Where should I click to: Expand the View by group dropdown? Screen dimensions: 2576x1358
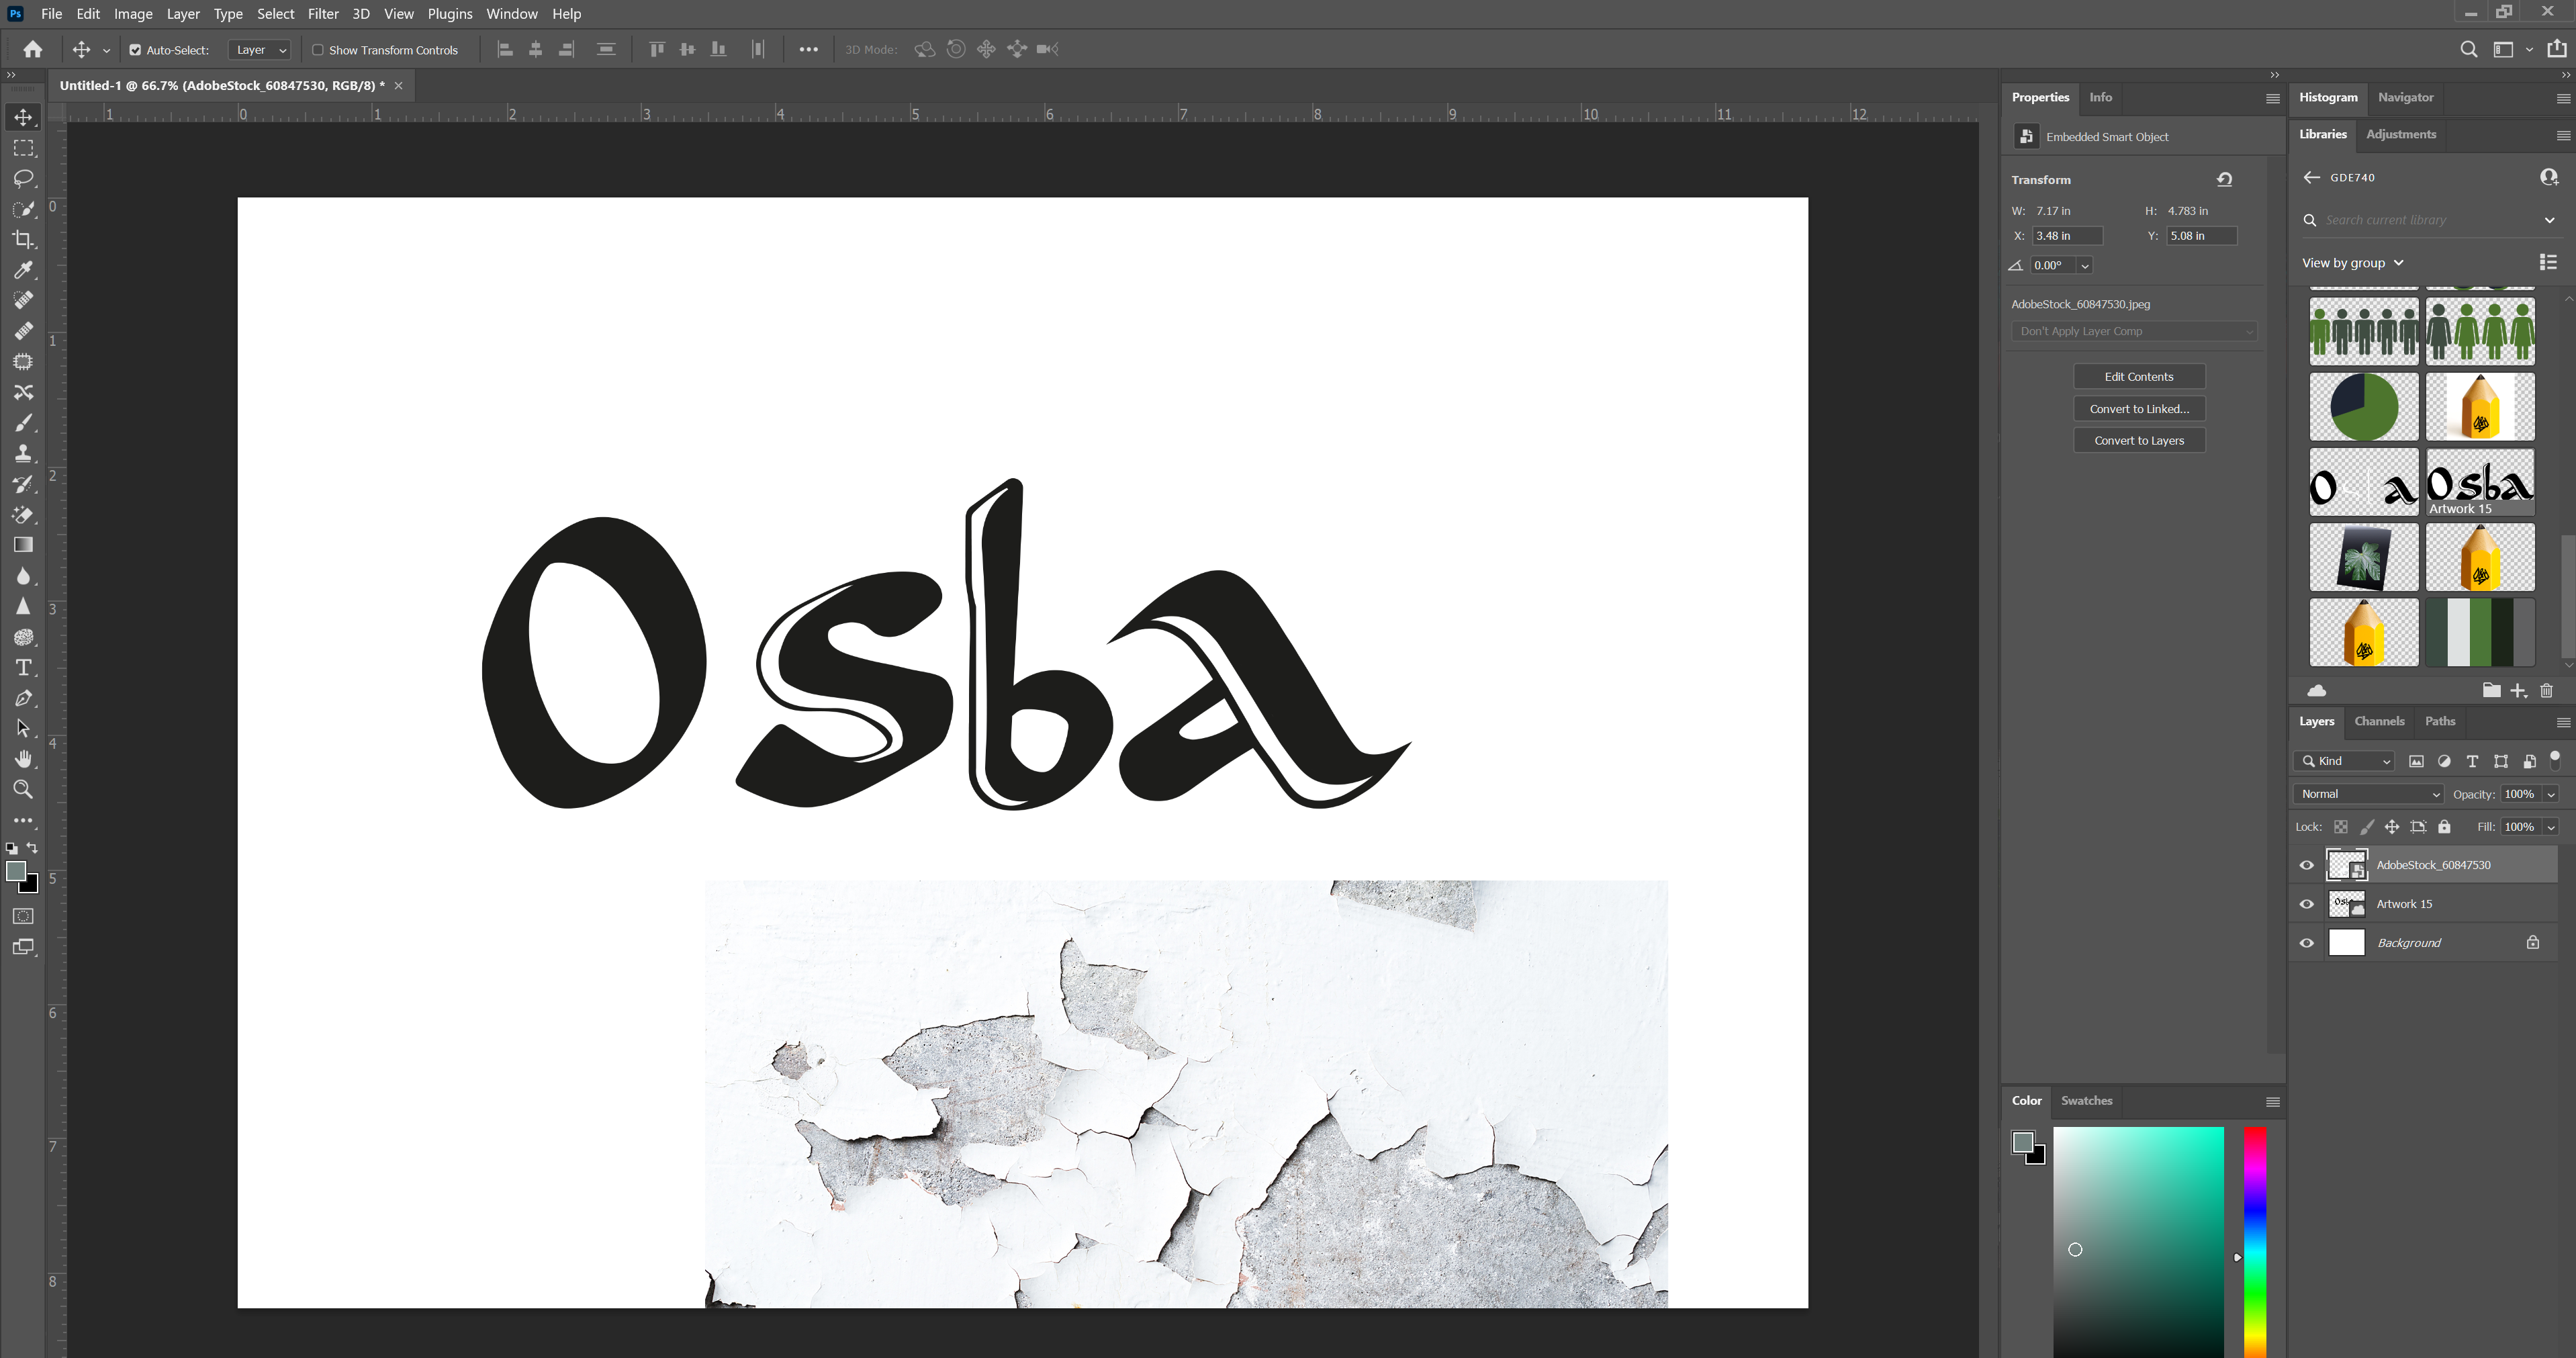pos(2352,263)
